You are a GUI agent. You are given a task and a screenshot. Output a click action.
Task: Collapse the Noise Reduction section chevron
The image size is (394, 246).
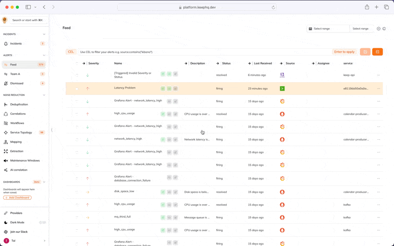44,95
